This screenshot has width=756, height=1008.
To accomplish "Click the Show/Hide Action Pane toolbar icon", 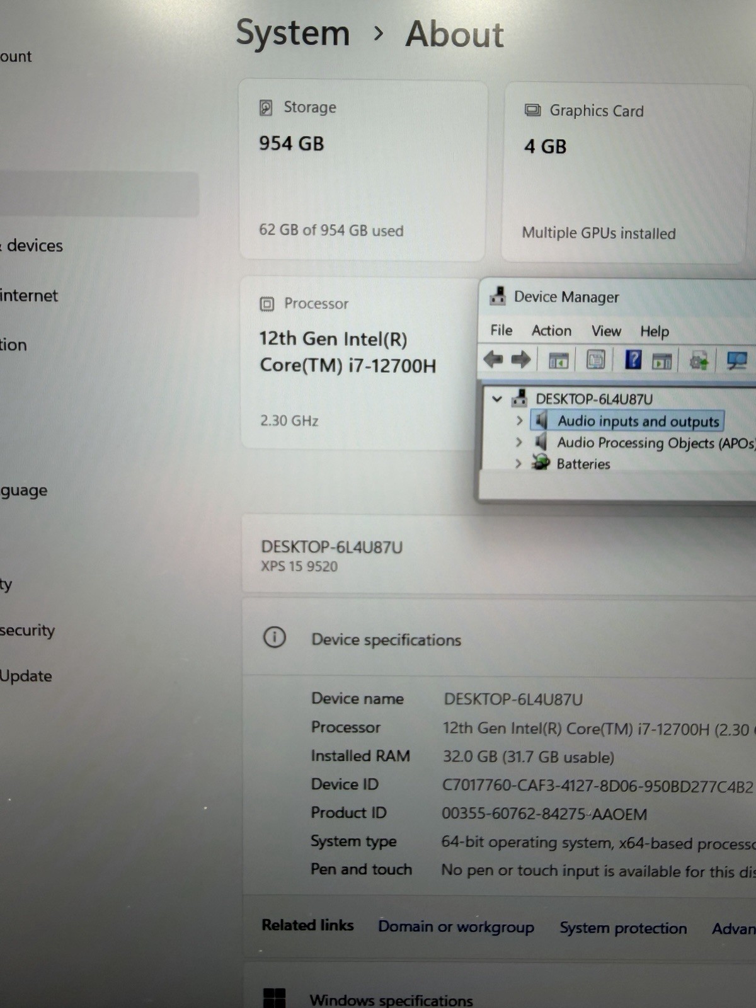I will (661, 362).
